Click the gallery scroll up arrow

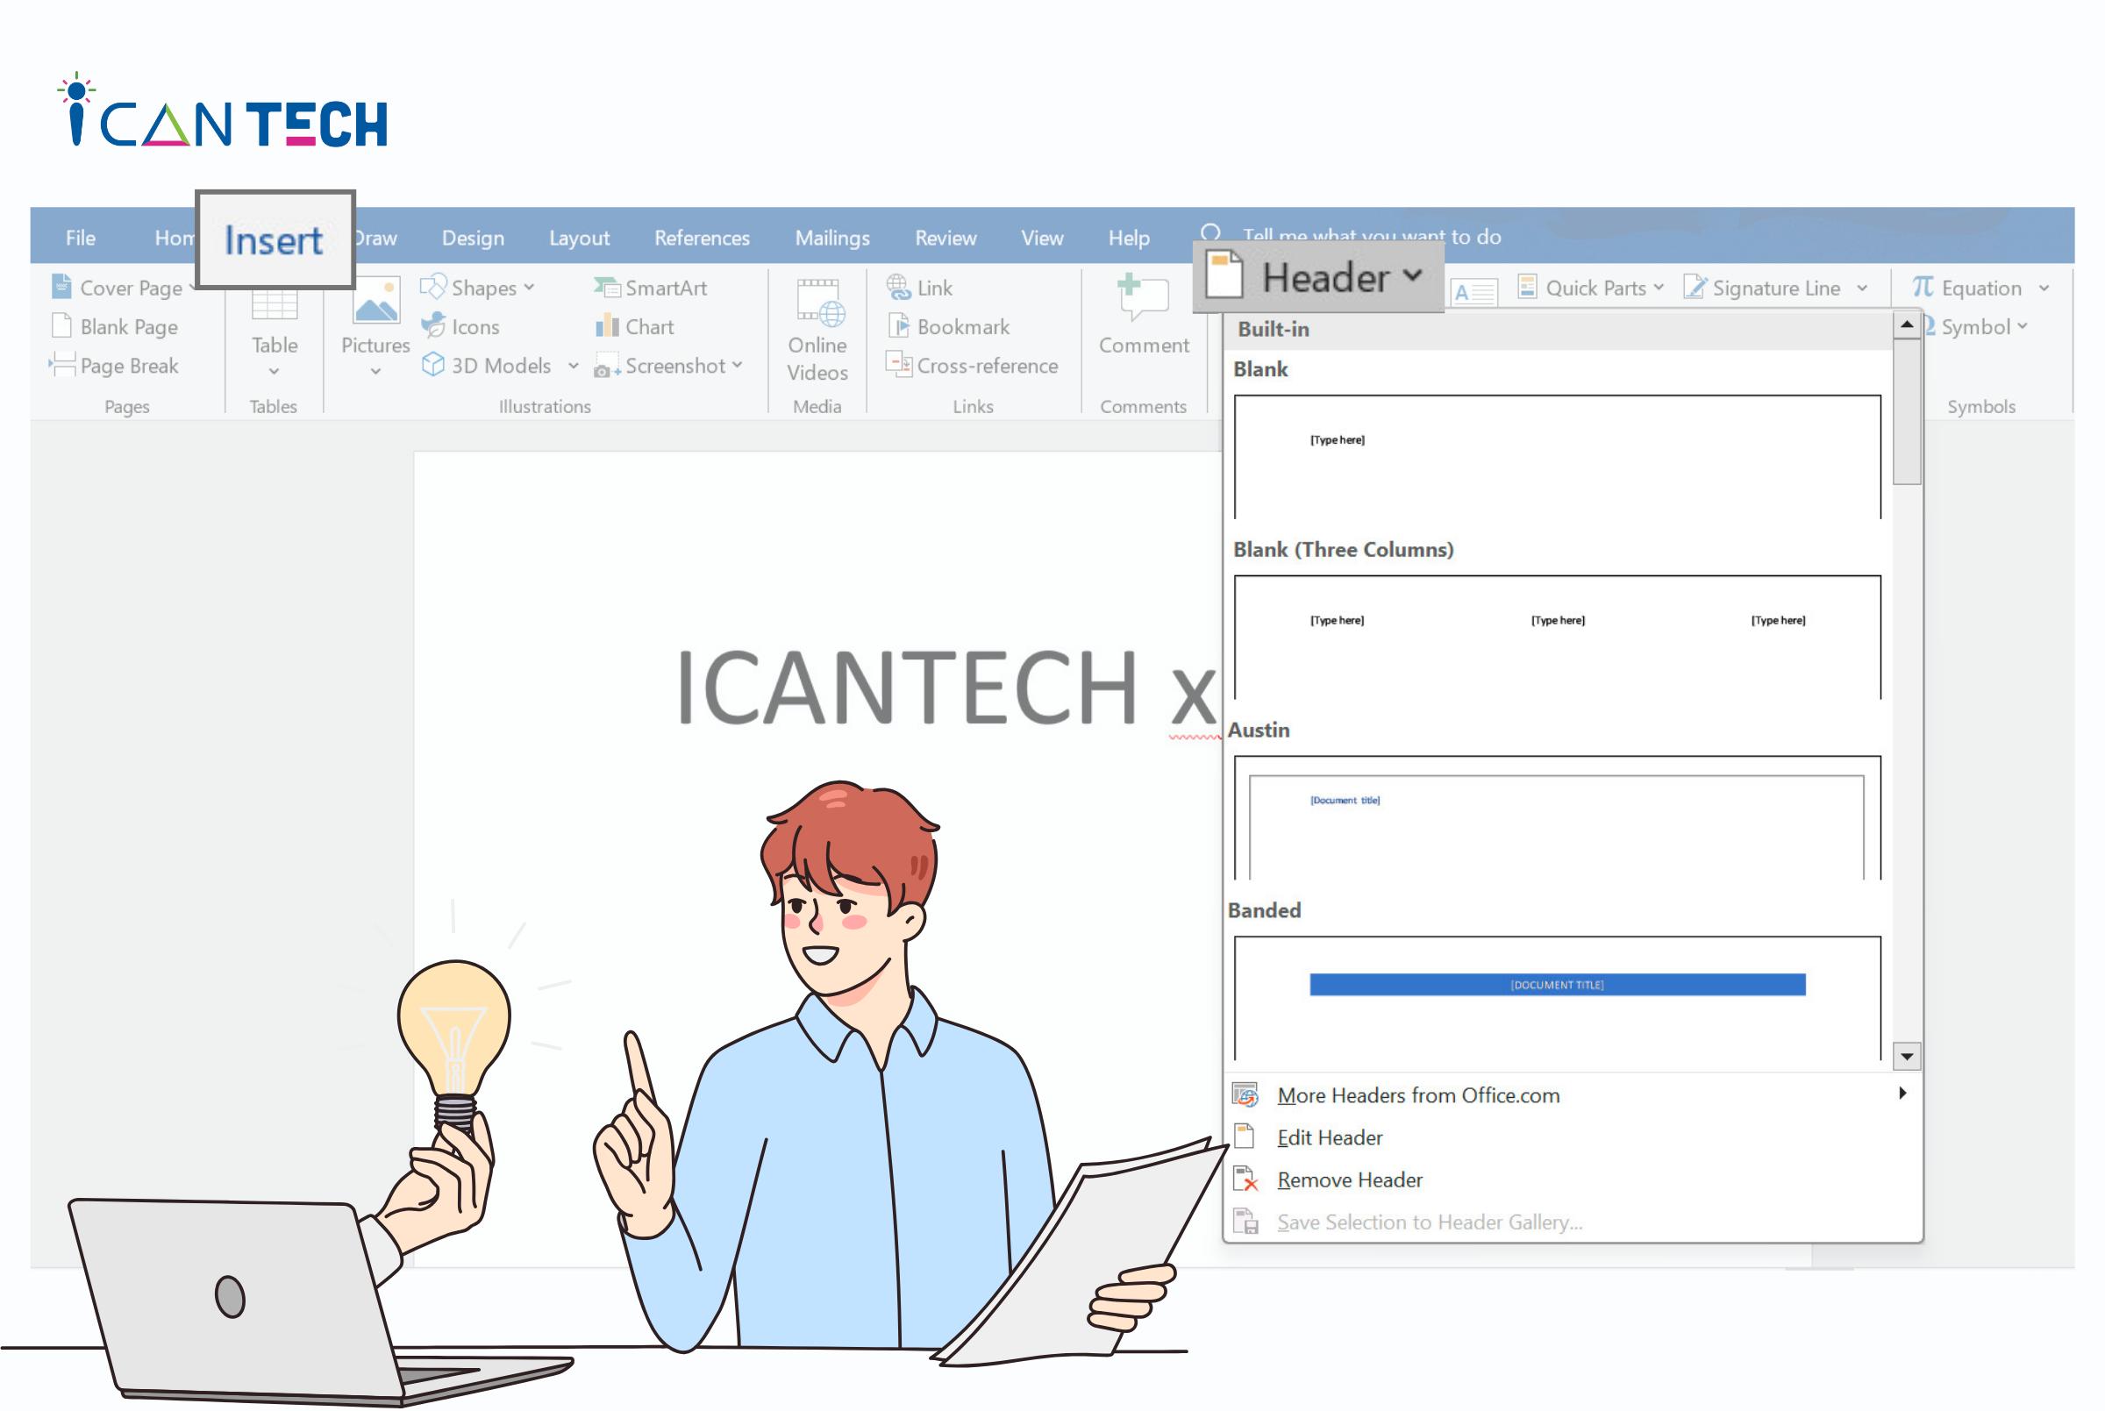click(x=1905, y=324)
